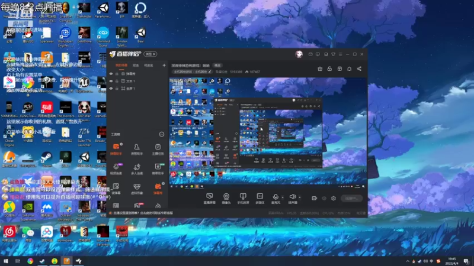Select the 文本 1 layer row
474x266 pixels.
[x=137, y=81]
